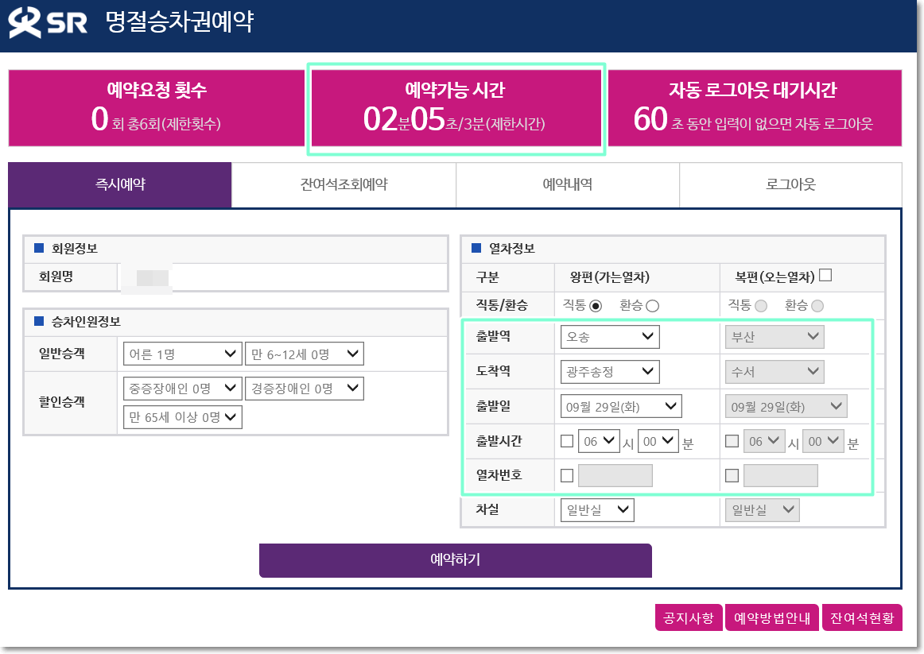Click the SR logo in header
Screen dimensions: 924x654
[48, 21]
